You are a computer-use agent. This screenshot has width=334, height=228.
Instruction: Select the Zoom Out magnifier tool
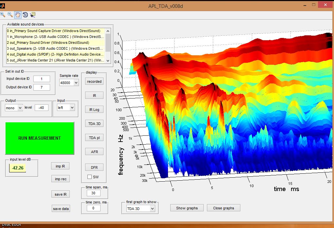point(10,15)
